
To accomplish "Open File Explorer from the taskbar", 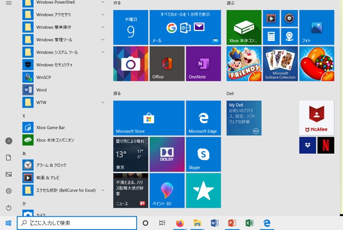I will [x=197, y=223].
